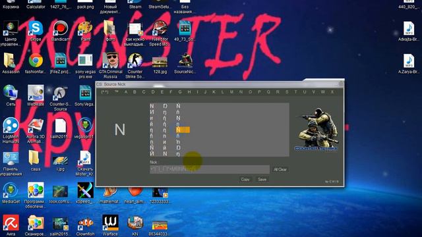Open the letter G tab
Image resolution: width=422 pixels, height=237 pixels.
coord(180,92)
